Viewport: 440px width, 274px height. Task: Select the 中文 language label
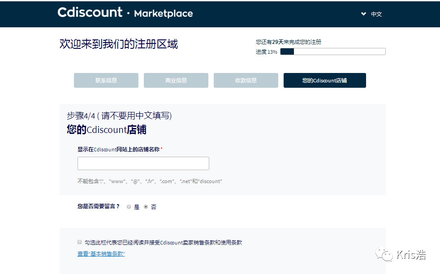[376, 14]
